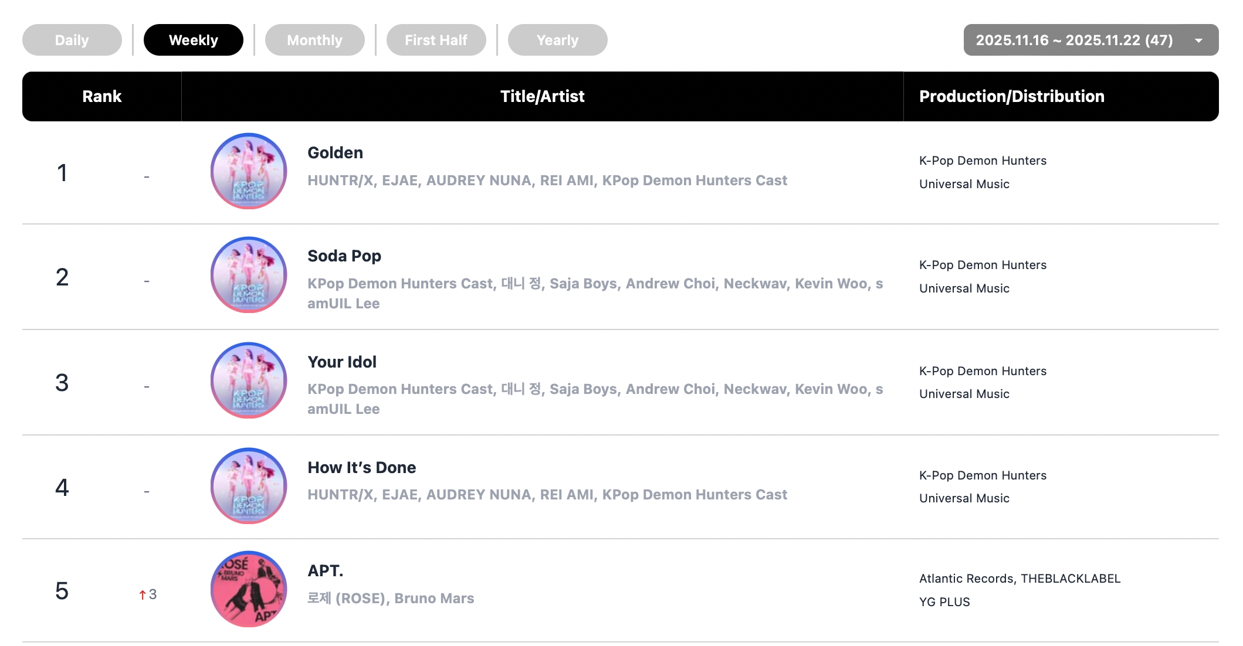This screenshot has height=646, width=1243.
Task: Click the APT. album cover image
Action: click(249, 589)
